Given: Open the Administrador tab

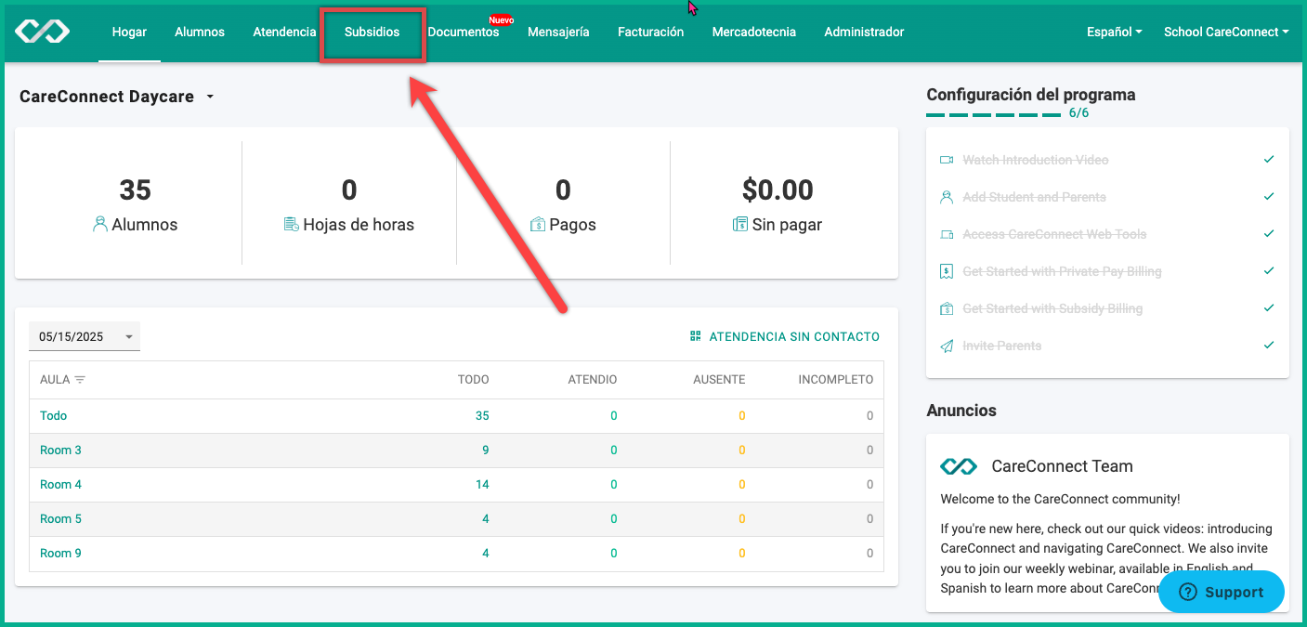Looking at the screenshot, I should (864, 32).
